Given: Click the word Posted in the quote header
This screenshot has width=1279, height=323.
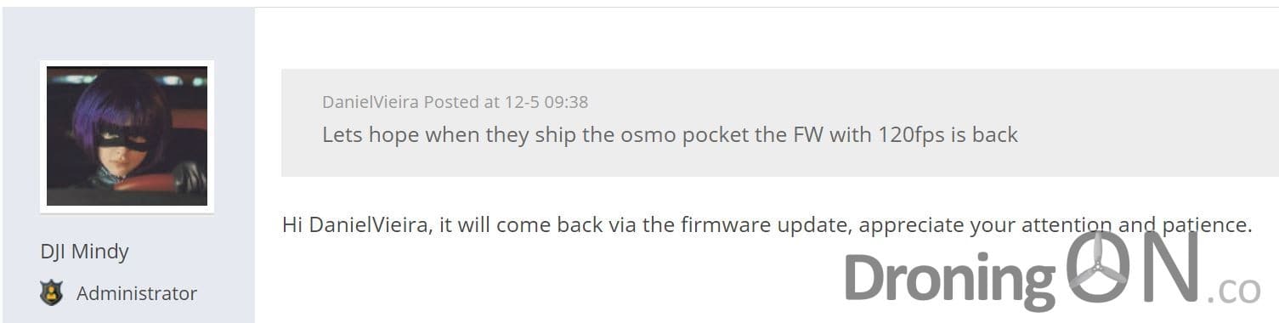Looking at the screenshot, I should click(x=450, y=102).
